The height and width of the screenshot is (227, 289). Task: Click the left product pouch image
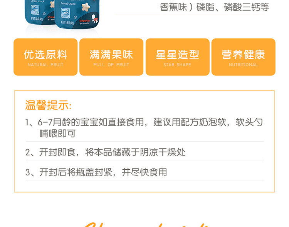pos(40,12)
